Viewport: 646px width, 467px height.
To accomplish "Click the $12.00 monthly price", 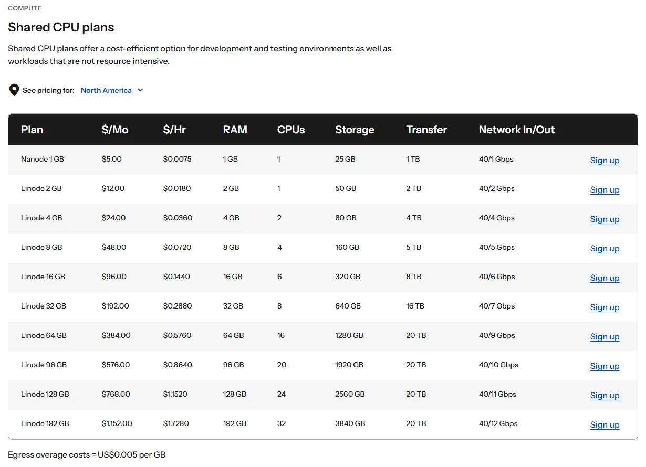I will [113, 188].
